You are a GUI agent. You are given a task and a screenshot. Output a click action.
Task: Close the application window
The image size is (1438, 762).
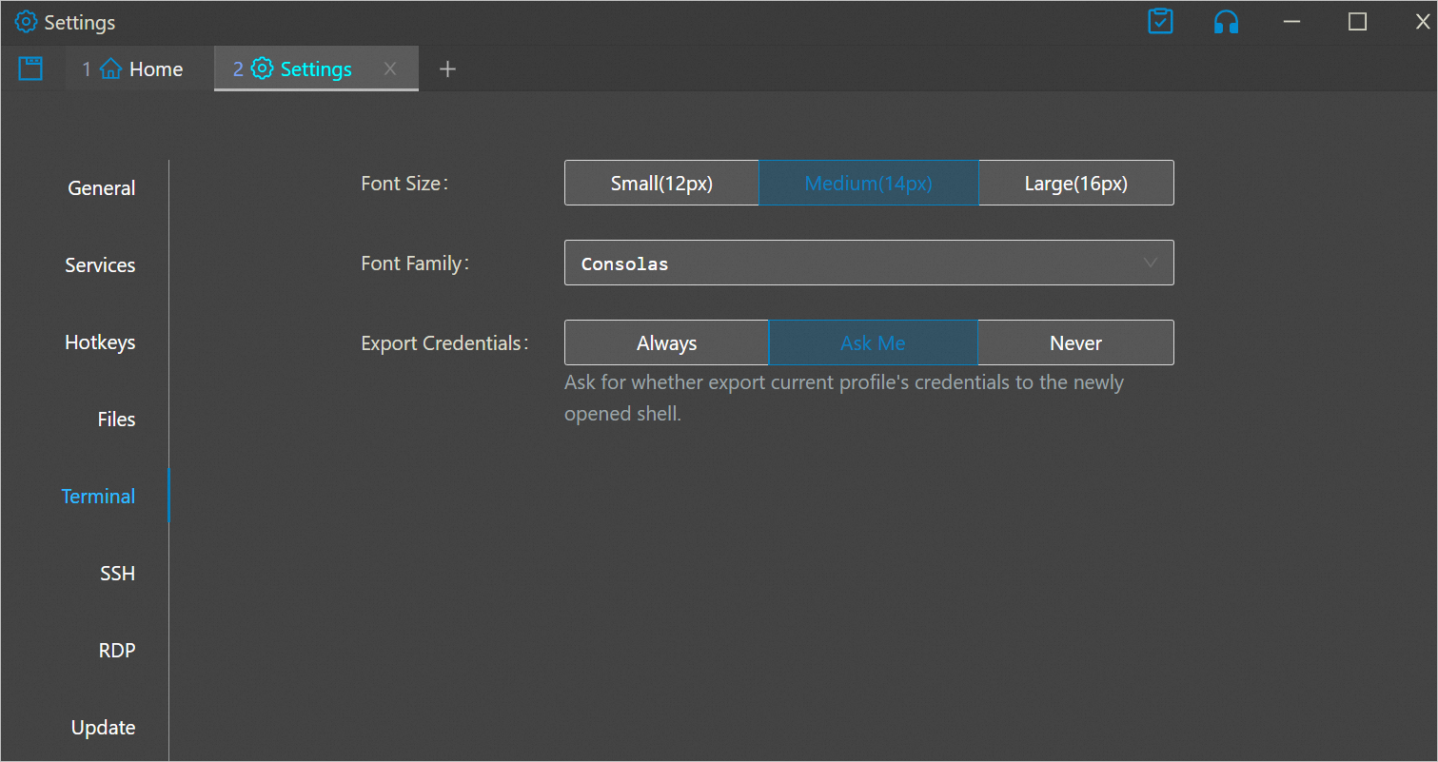coord(1423,22)
